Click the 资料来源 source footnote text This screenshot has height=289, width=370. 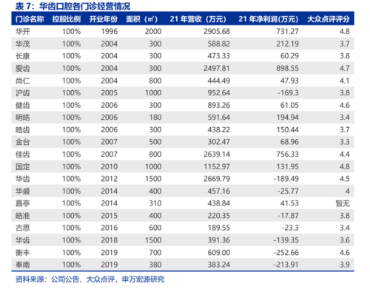coord(90,279)
